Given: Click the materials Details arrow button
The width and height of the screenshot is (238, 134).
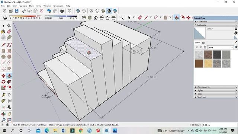Looking at the screenshot, I should (x=236, y=47).
